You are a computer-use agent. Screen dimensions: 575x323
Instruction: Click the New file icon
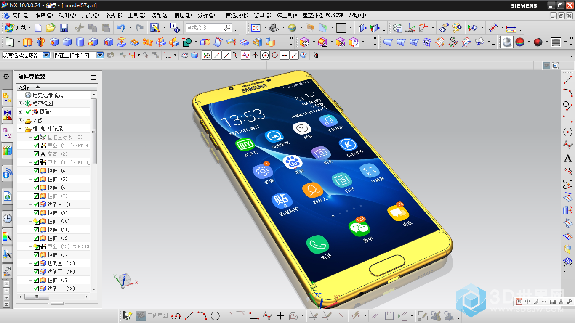[x=38, y=28]
